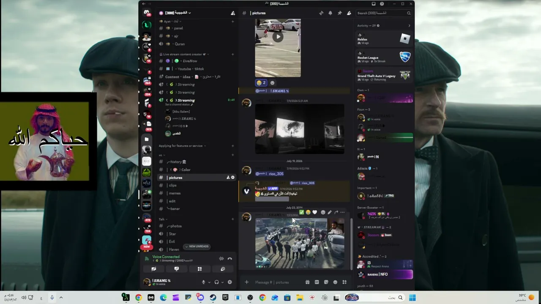Open the LiveNow channel
This screenshot has width=541, height=304.
197,61
